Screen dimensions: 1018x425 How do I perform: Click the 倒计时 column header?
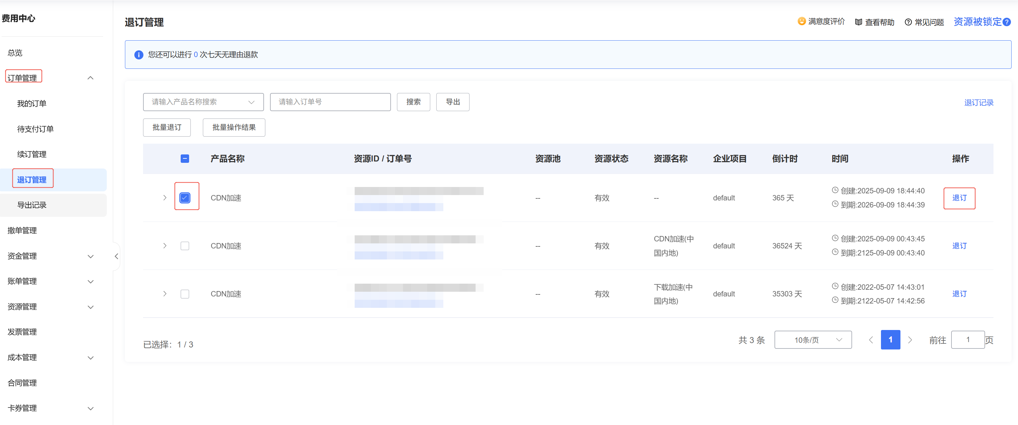coord(785,159)
